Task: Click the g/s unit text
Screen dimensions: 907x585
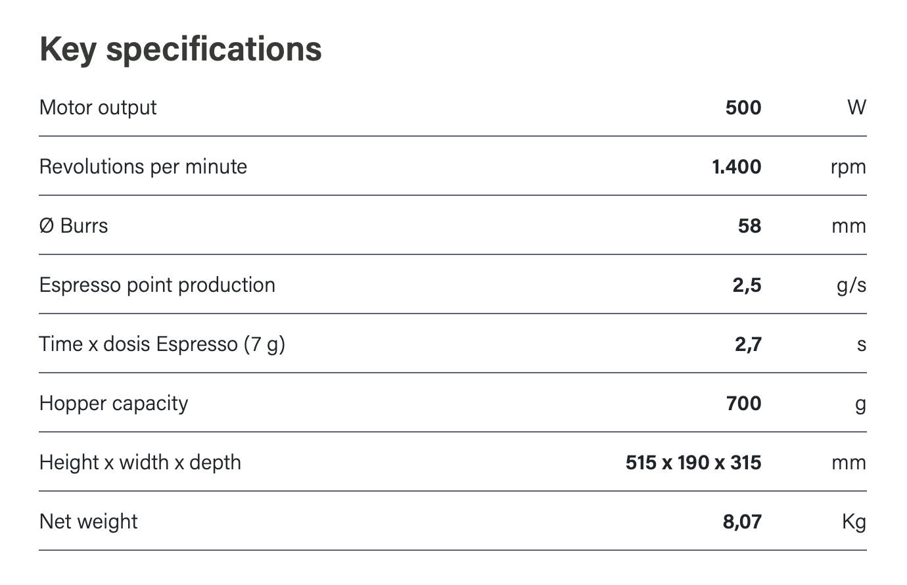Action: (851, 285)
